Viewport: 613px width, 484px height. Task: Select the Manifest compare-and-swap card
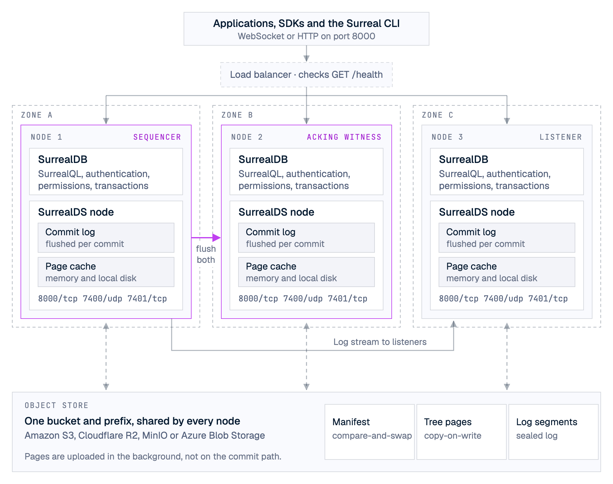[370, 432]
